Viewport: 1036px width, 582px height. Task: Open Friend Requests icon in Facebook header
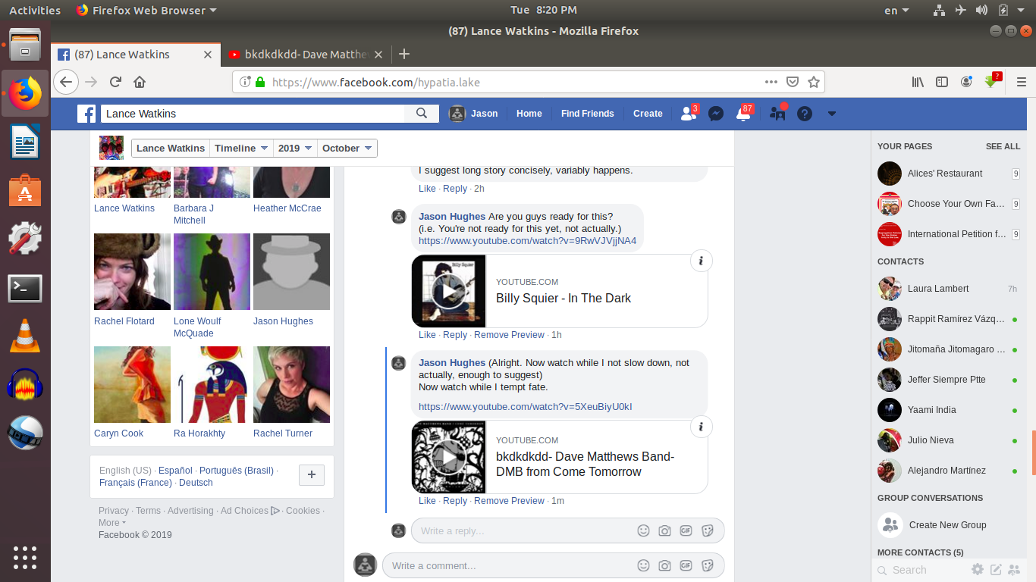pos(688,114)
